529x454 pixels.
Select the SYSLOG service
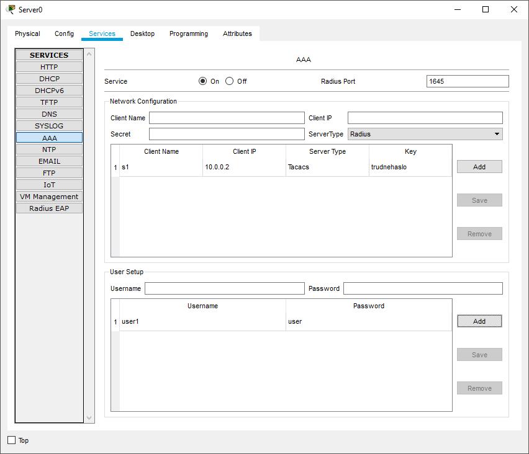(49, 126)
